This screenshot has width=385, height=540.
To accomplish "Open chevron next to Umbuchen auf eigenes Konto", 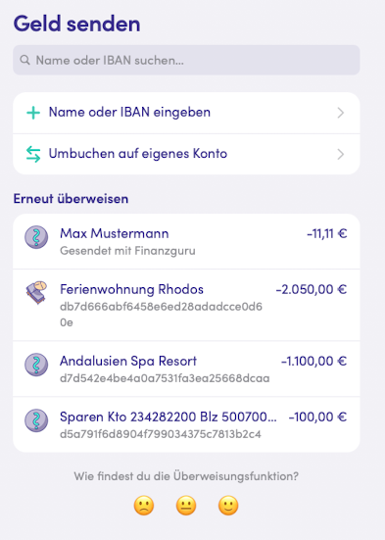I will pyautogui.click(x=341, y=154).
